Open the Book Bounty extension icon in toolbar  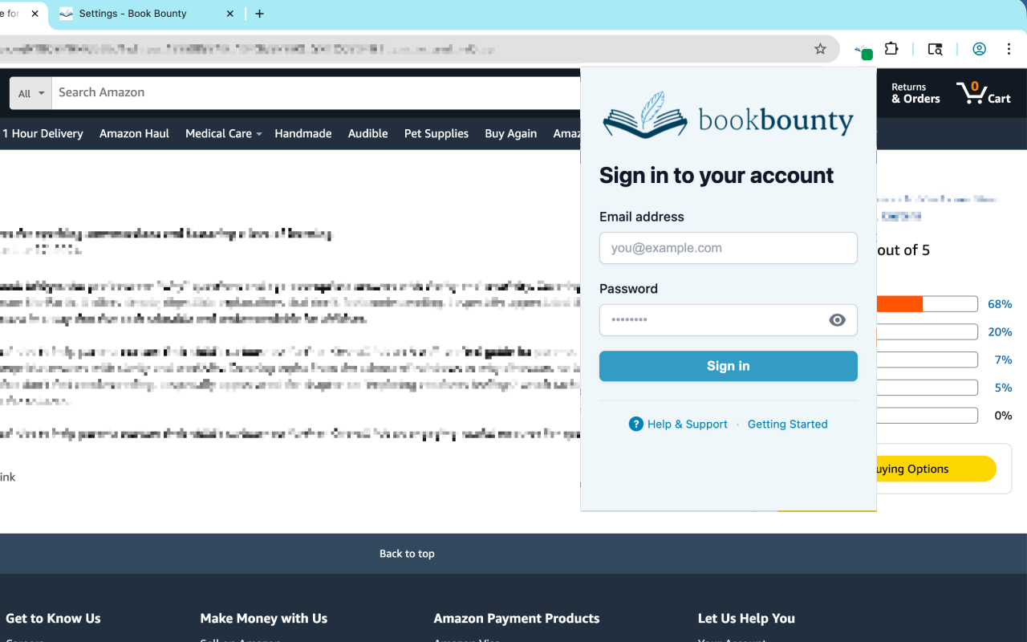(x=862, y=49)
